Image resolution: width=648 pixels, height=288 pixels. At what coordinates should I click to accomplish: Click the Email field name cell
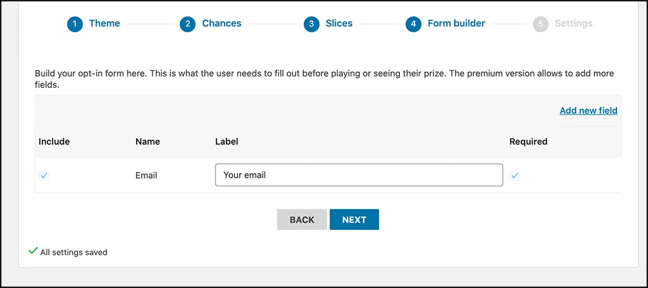coord(146,176)
